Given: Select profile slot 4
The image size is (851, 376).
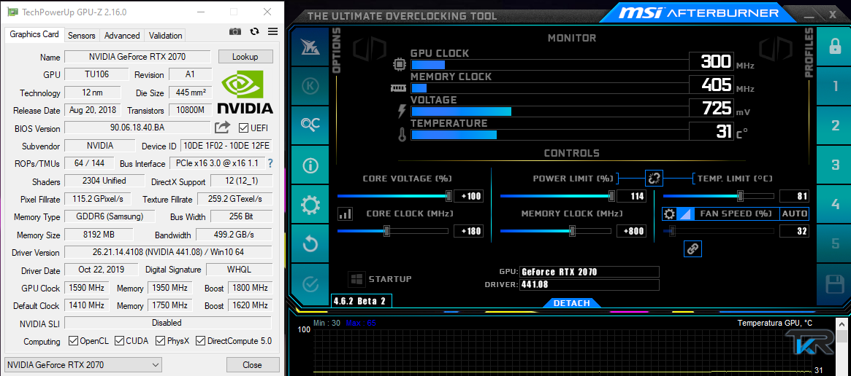Looking at the screenshot, I should click(835, 205).
